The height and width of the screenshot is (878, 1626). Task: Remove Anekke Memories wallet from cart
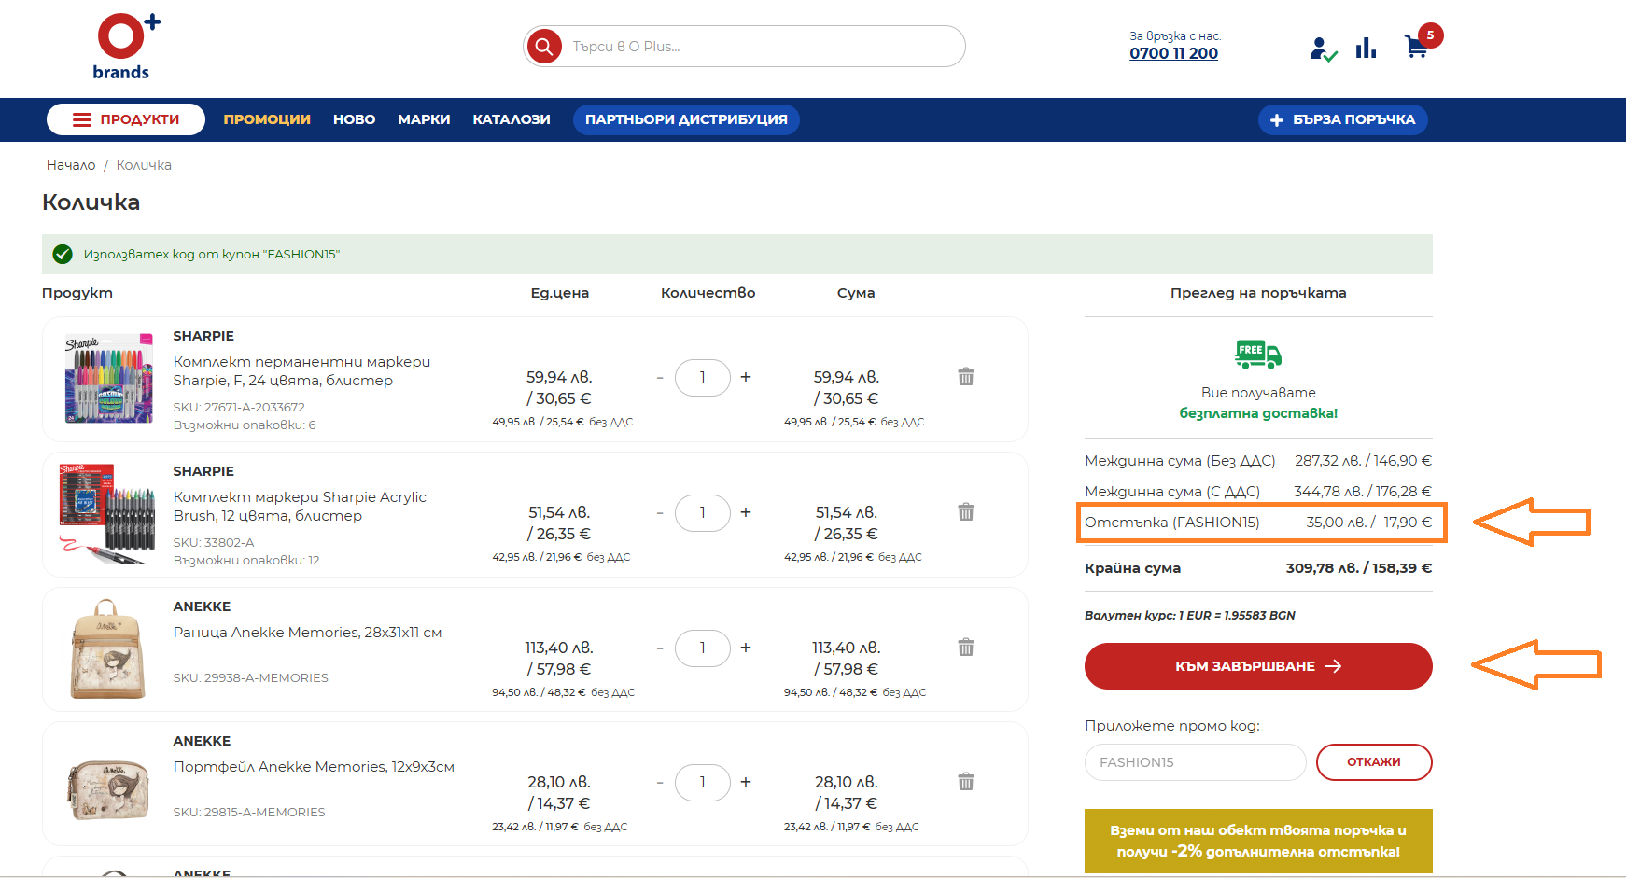pos(966,782)
